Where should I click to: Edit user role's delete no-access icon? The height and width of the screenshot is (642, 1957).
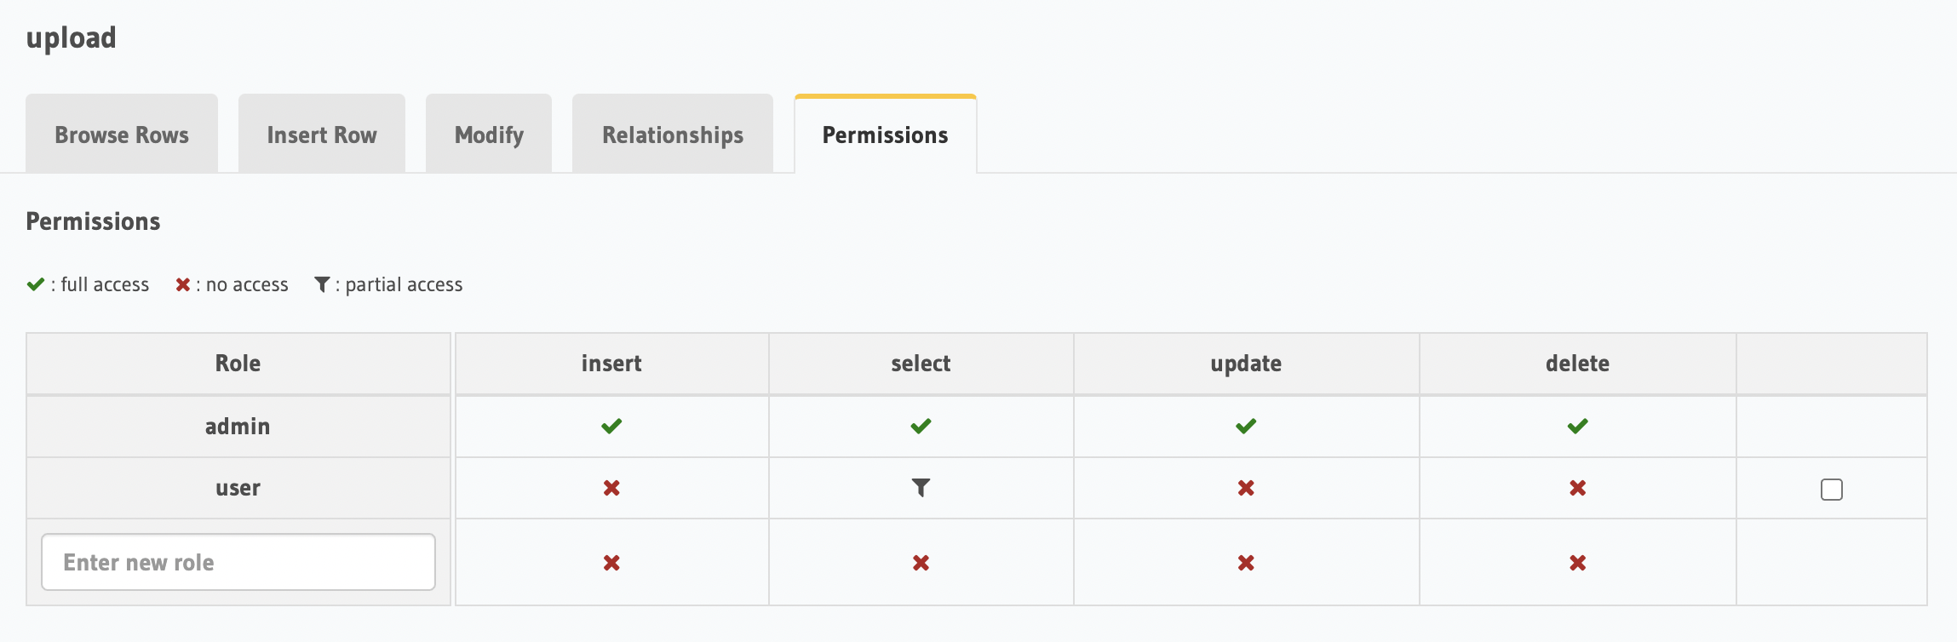[1577, 488]
